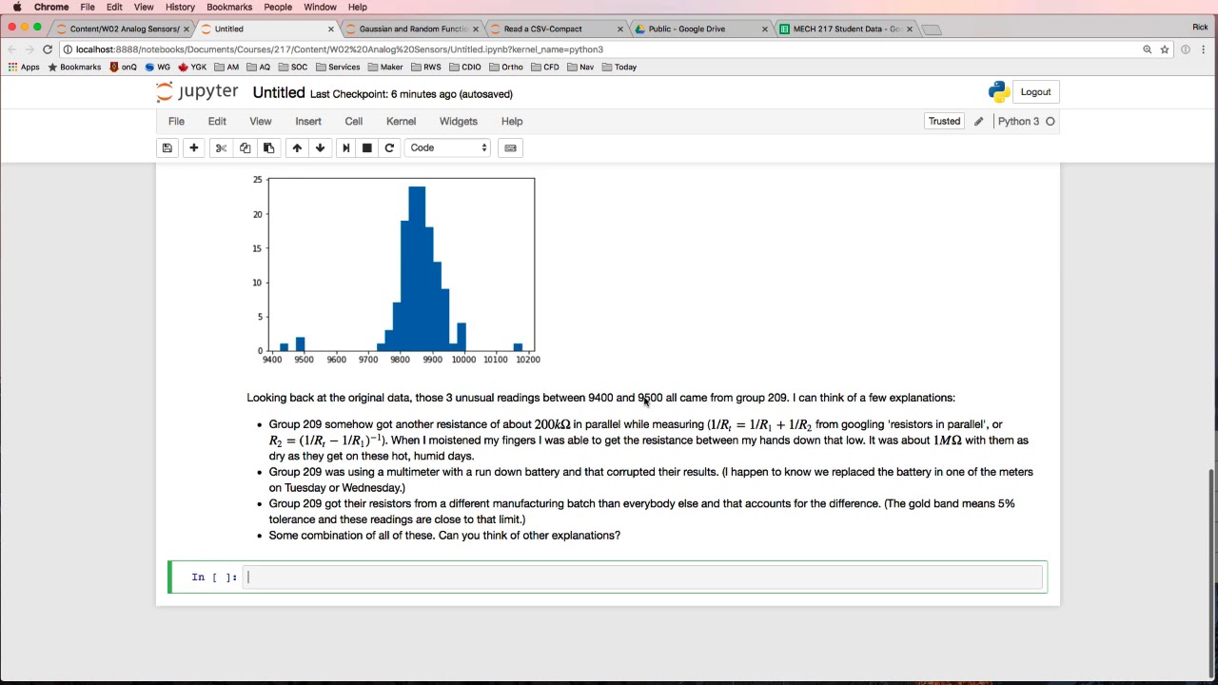
Task: Open the RWS bookmarks folder
Action: (x=426, y=67)
